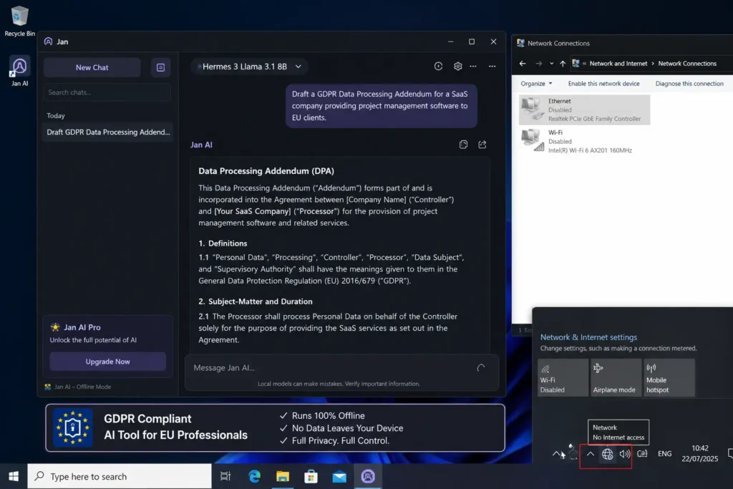This screenshot has height=489, width=733.
Task: Select the Wi-Fi adapter entry
Action: tap(584, 141)
